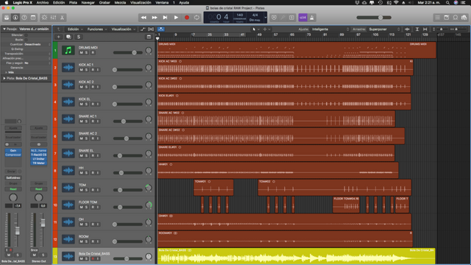Toggle the Show Automation icon
Viewport: 471px width, 265px height.
point(143,29)
